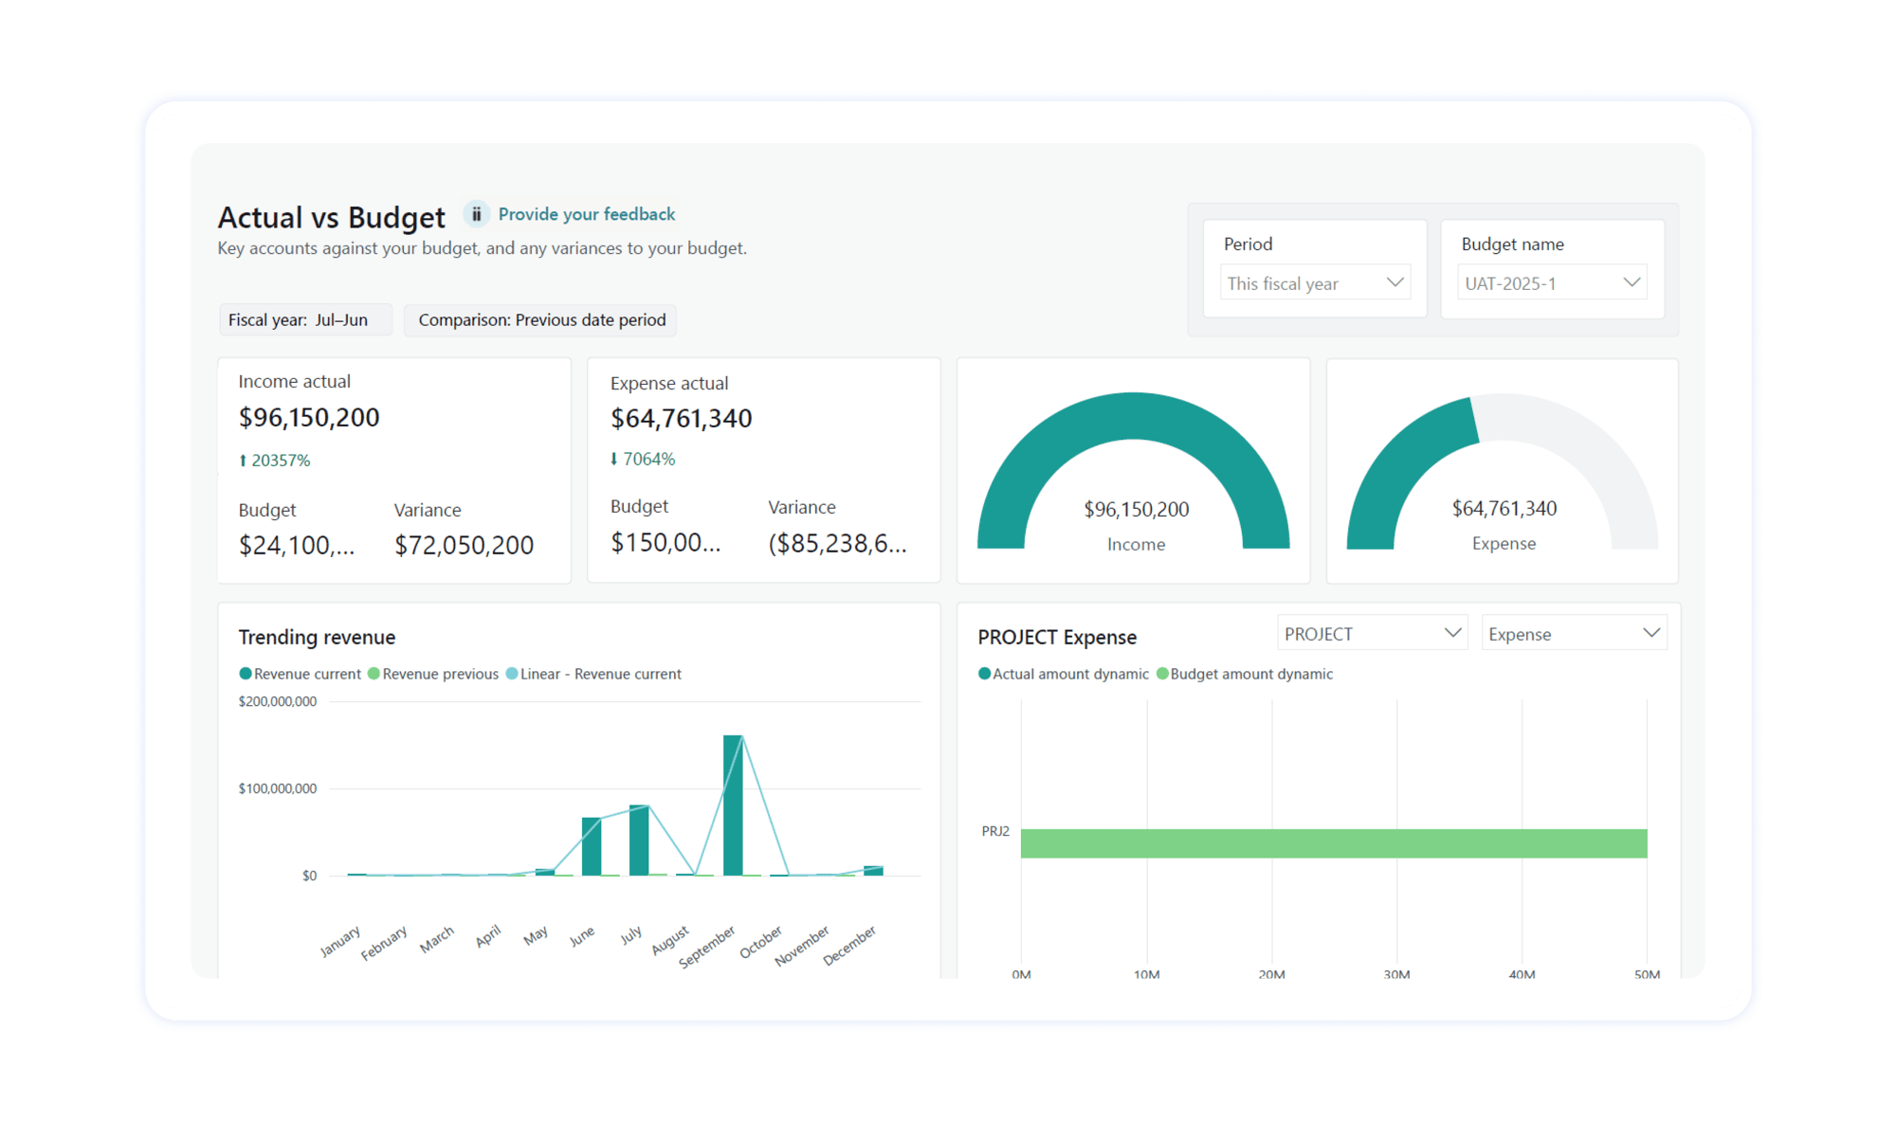
Task: Open the PROJECT dimension dropdown
Action: pos(1372,632)
